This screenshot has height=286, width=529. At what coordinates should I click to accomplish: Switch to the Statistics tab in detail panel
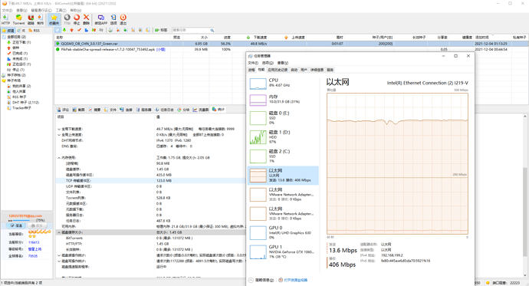click(219, 110)
